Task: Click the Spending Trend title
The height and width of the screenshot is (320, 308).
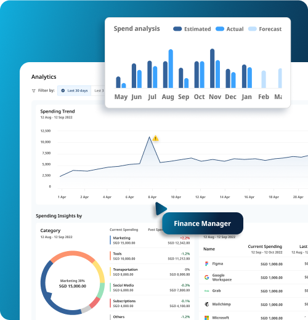Action: 57,111
